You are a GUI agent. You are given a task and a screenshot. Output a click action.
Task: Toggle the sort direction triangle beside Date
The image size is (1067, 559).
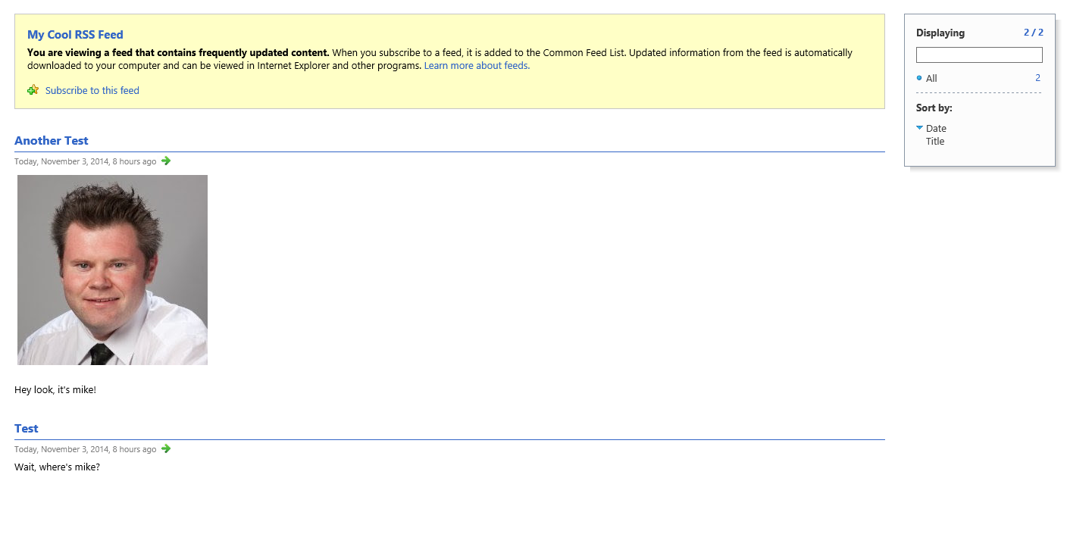pos(919,128)
